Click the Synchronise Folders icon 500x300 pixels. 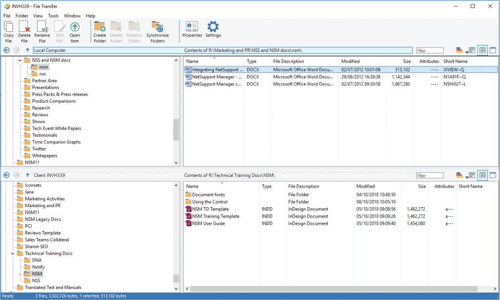coord(157,32)
